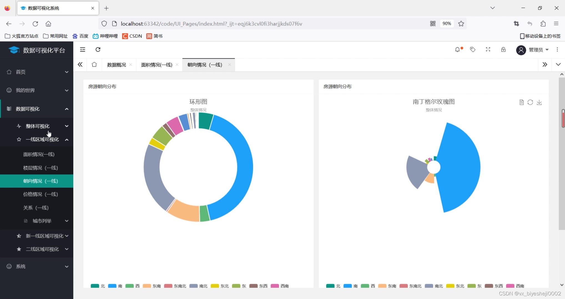Click the notification bell icon
Viewport: 565px width, 299px height.
click(457, 50)
